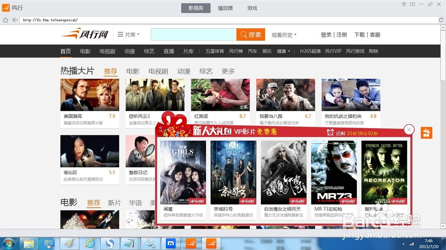Click 注册 link
Viewport: 446px width, 250px height.
point(342,35)
